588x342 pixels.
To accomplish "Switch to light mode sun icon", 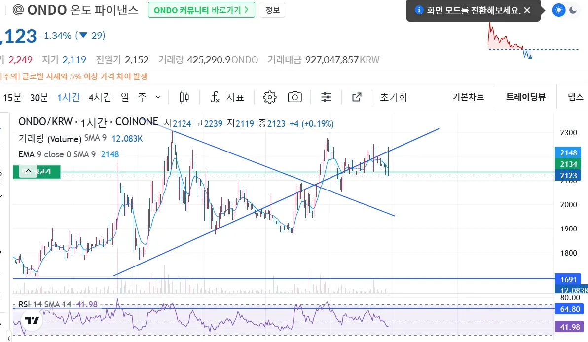I will [x=559, y=10].
